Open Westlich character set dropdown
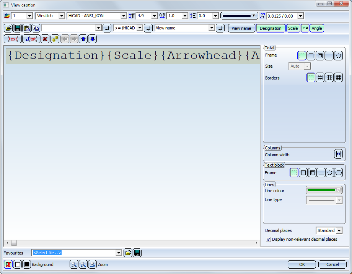The width and height of the screenshot is (352, 274). tap(62, 16)
